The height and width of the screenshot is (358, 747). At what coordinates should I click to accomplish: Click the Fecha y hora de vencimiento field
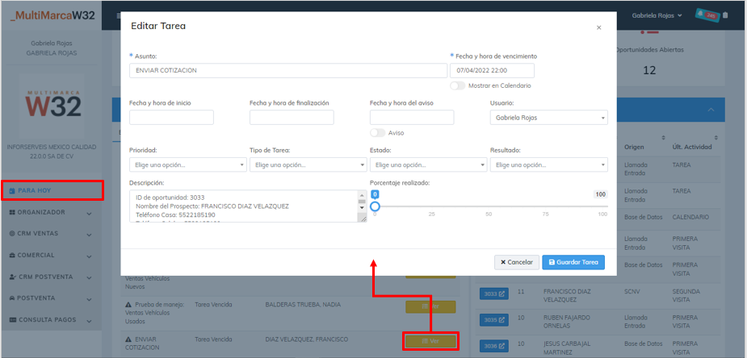click(492, 70)
